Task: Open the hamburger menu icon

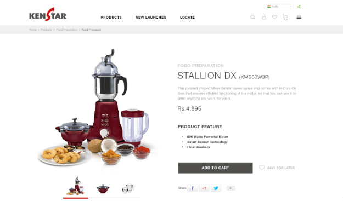Action: (299, 17)
